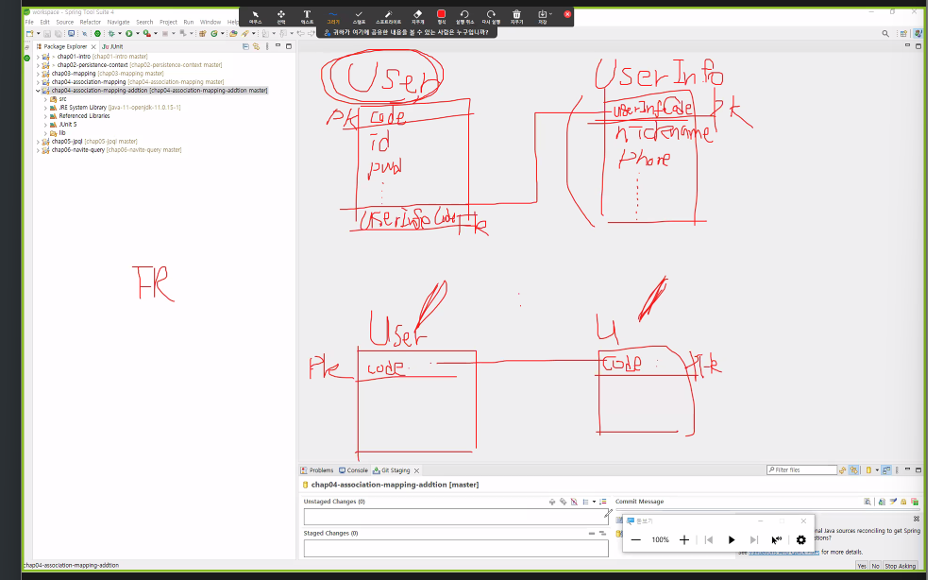Open the Run button dropdown arrow
Image resolution: width=943 pixels, height=580 pixels.
coord(137,34)
